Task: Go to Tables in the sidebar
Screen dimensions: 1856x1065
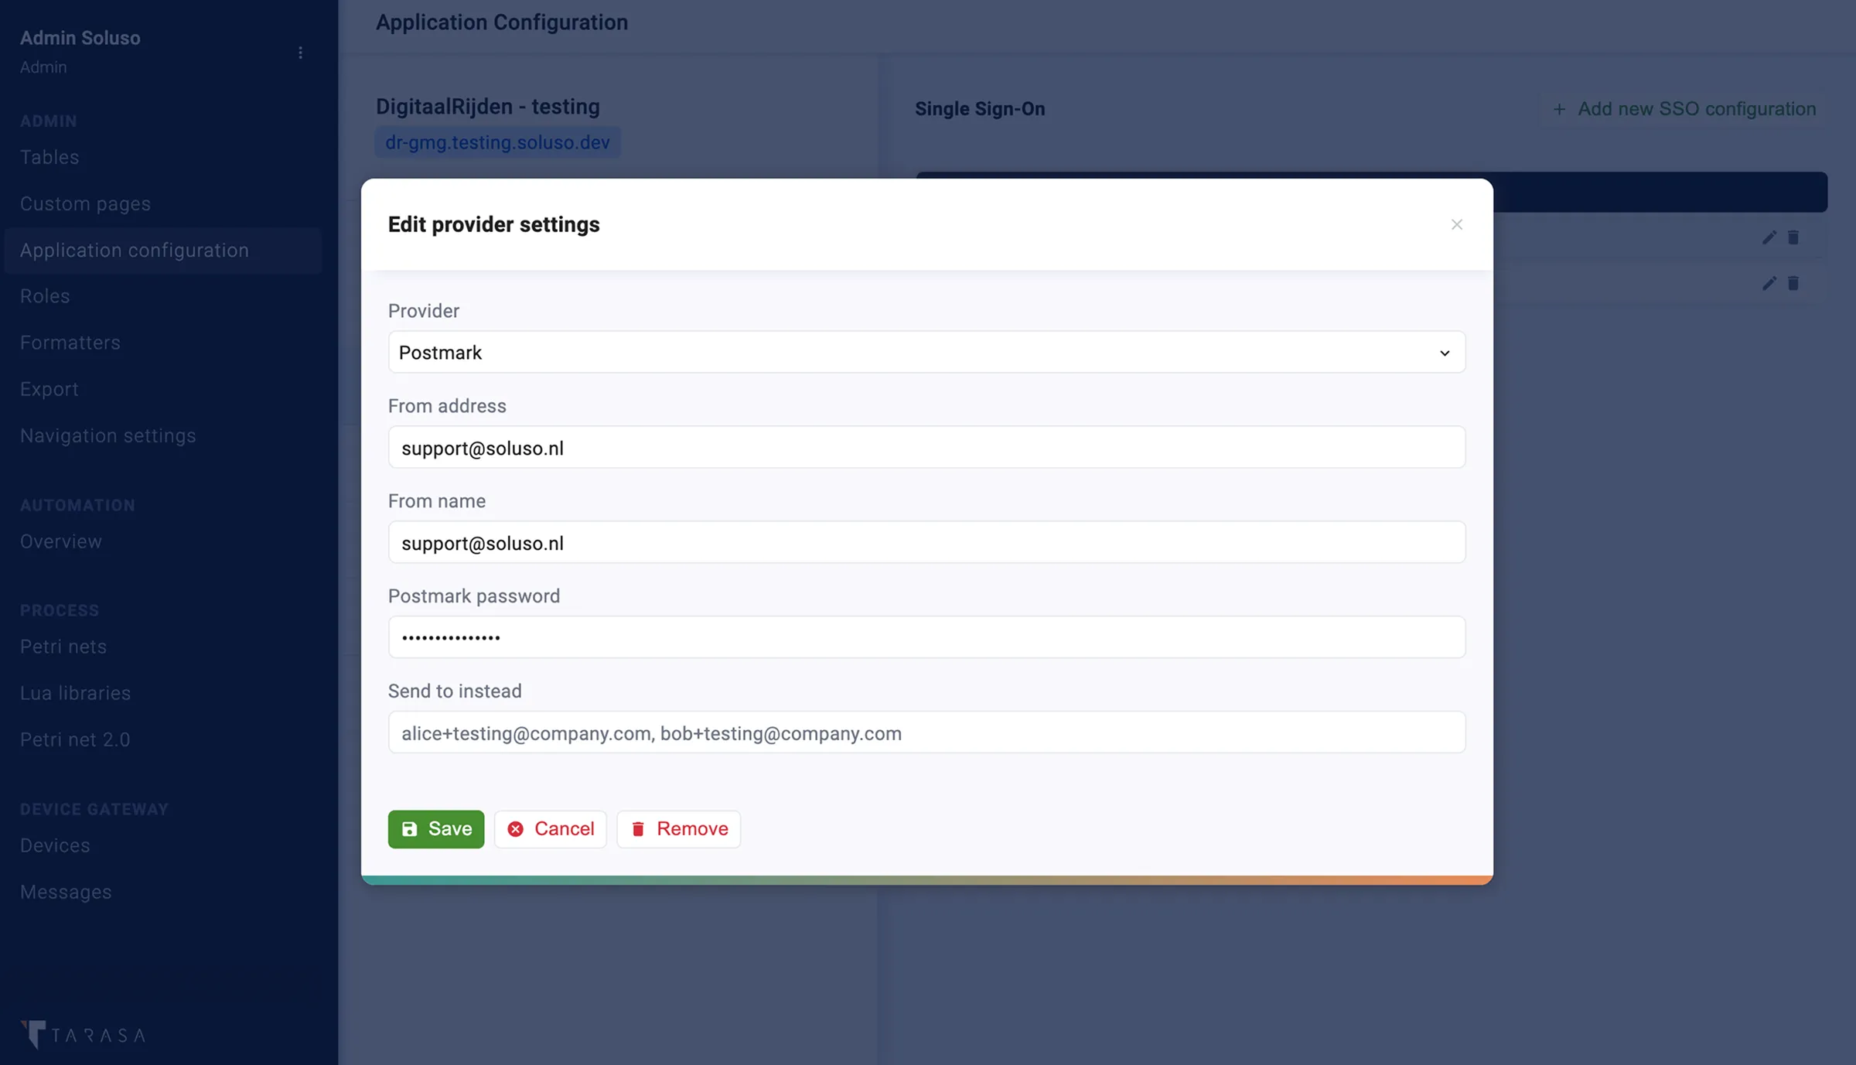Action: [49, 157]
